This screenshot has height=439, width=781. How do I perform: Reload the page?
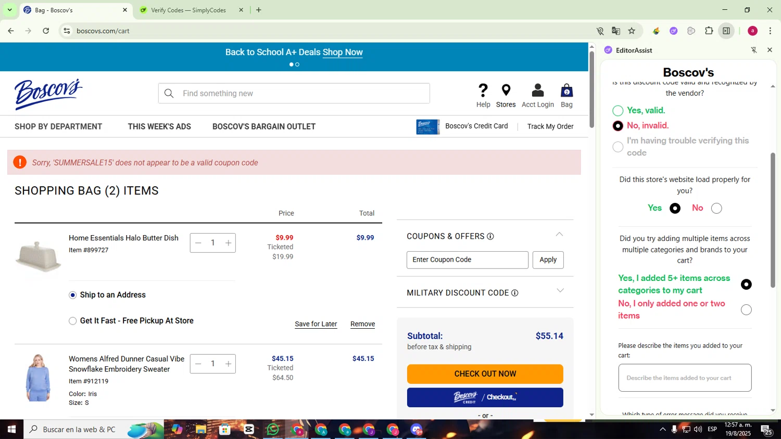tap(46, 31)
